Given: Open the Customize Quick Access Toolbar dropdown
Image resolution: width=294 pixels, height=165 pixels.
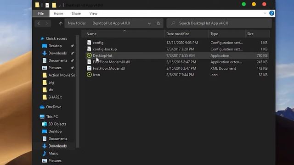Looking at the screenshot, I should click(60, 5).
